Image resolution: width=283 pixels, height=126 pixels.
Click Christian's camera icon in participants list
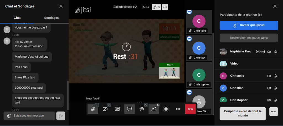(x=269, y=88)
